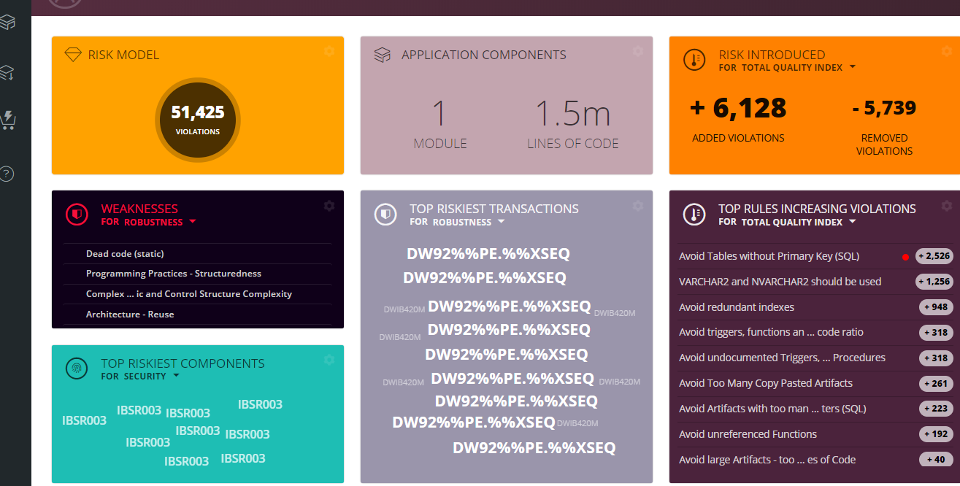This screenshot has height=486, width=960.
Task: Open the cart with lightning sidebar icon
Action: tap(8, 120)
